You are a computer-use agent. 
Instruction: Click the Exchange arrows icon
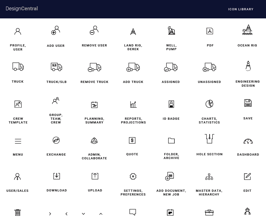pos(56,140)
